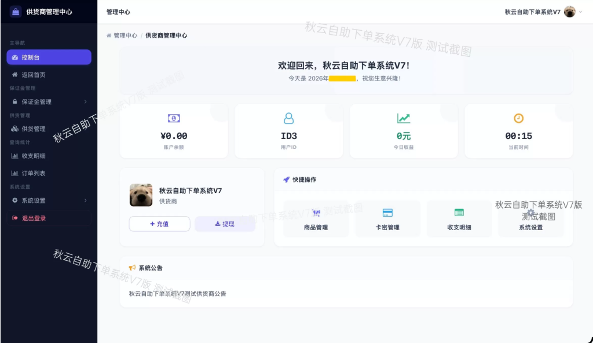Click the shopping cart icon above 商品管理
The image size is (593, 343).
tap(316, 213)
